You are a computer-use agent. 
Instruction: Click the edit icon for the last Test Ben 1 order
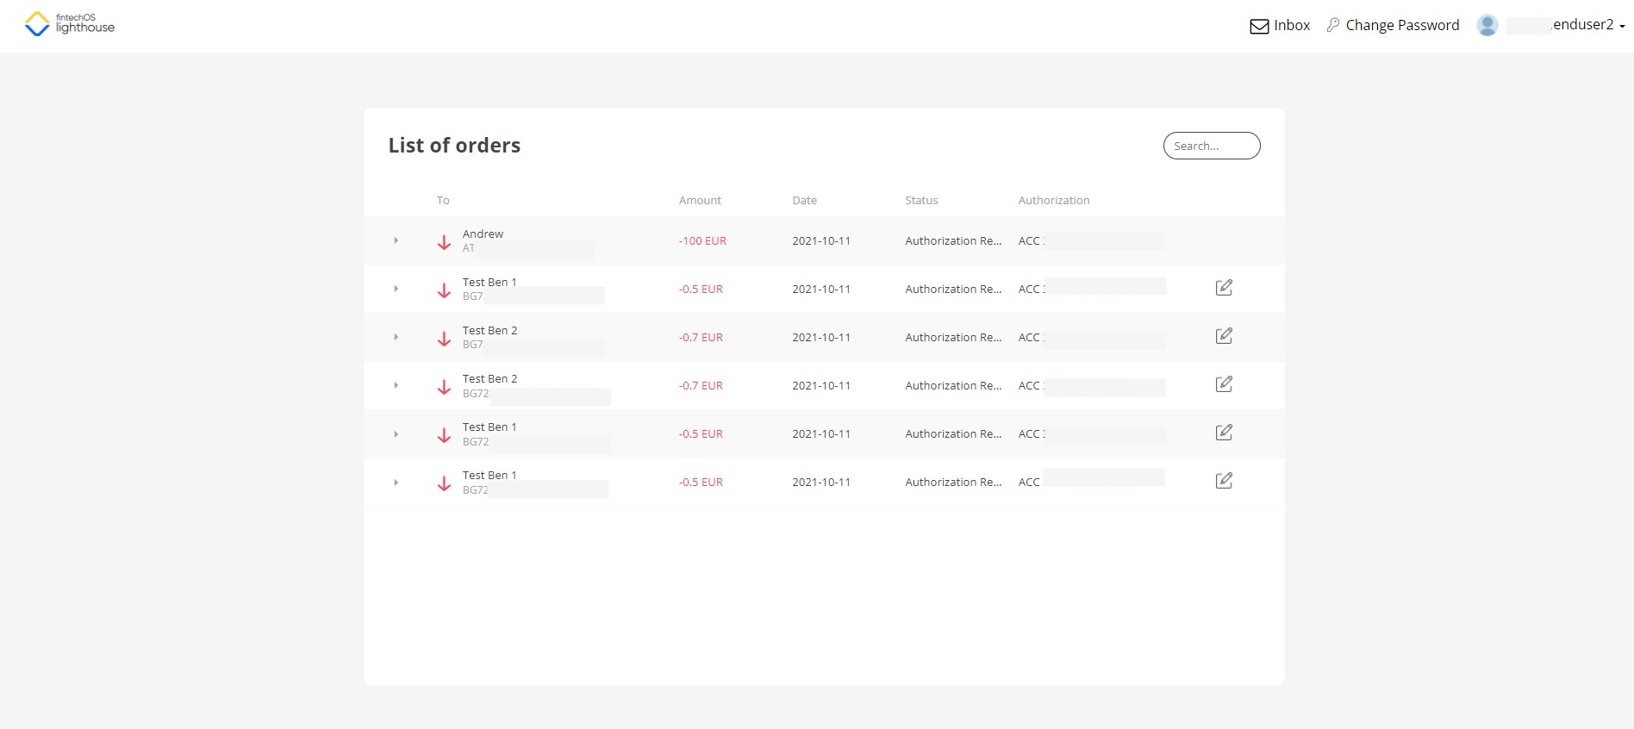(1223, 481)
